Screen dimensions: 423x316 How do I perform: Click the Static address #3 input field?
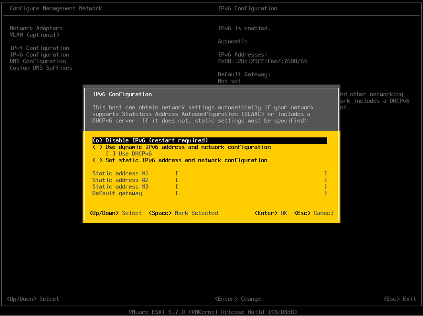251,187
